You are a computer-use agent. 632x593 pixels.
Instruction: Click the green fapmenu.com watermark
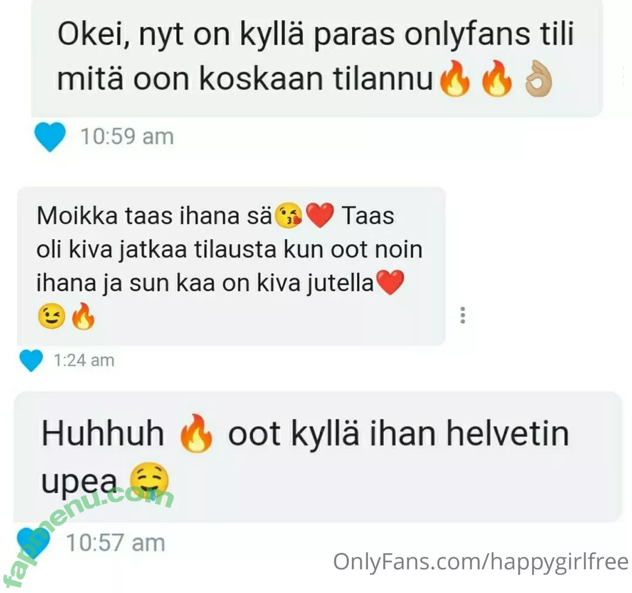87,536
